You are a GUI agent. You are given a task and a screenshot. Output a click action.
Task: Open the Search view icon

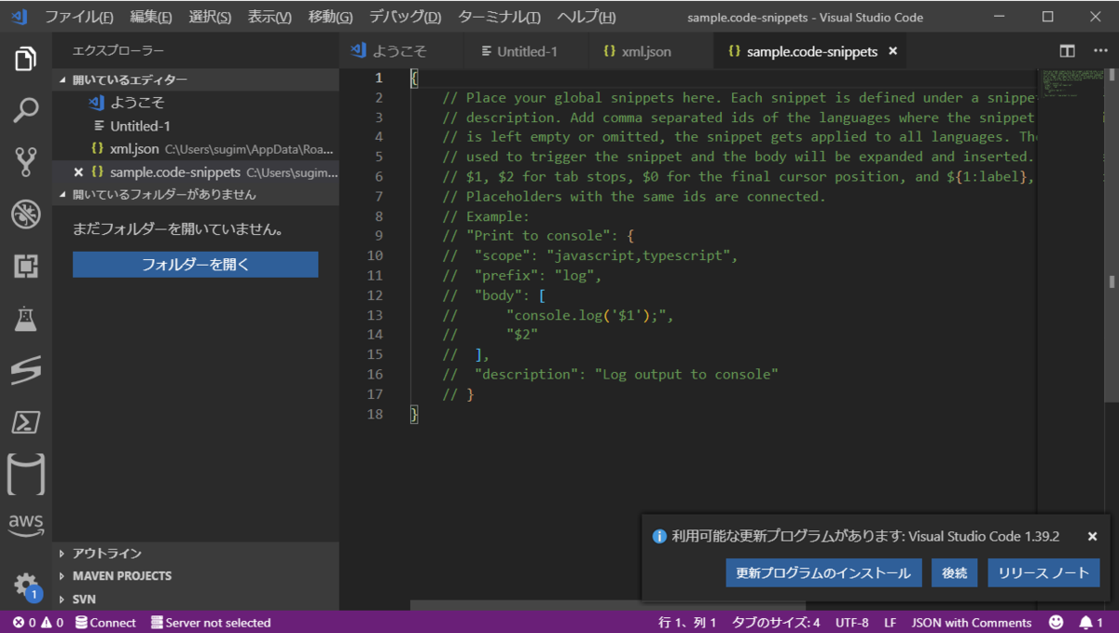coord(25,110)
